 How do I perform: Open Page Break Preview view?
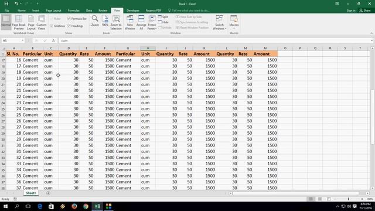pyautogui.click(x=19, y=22)
